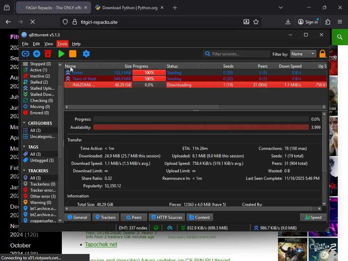
Task: Select Uncategorized under Categories
Action: [x=40, y=137]
